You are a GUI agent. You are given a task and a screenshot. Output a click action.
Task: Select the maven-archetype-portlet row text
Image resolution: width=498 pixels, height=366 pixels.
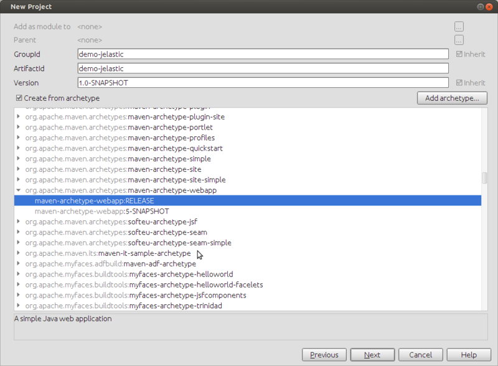coord(119,128)
